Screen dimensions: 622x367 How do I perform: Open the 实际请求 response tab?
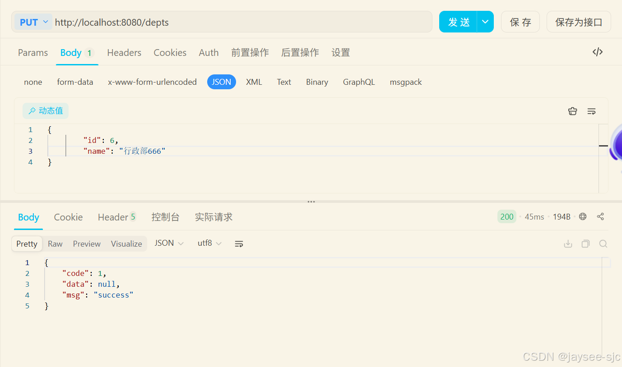tap(214, 217)
